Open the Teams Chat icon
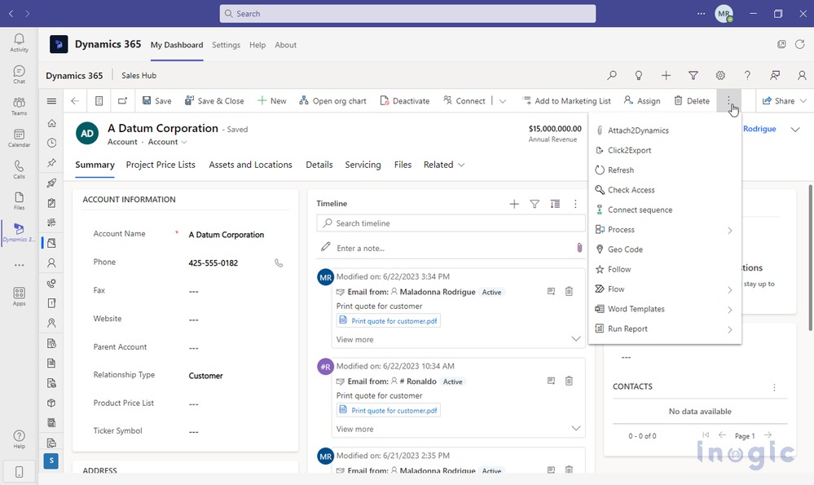This screenshot has width=814, height=485. point(20,74)
